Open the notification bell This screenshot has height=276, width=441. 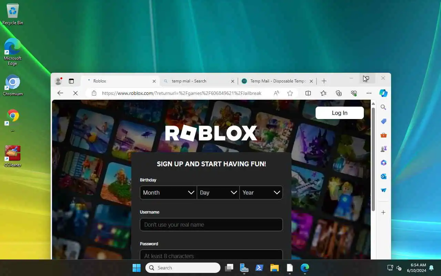pos(431,268)
